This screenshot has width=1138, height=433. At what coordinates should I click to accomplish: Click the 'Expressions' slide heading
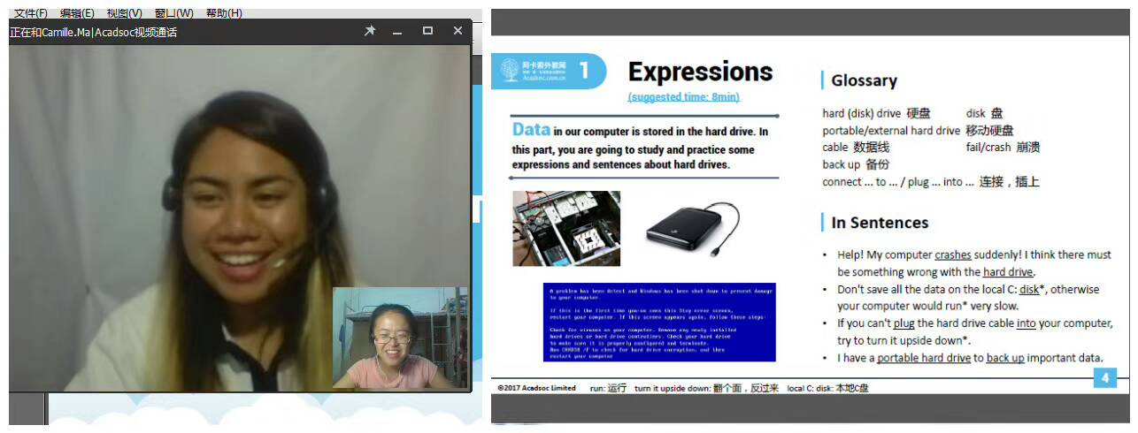(700, 72)
